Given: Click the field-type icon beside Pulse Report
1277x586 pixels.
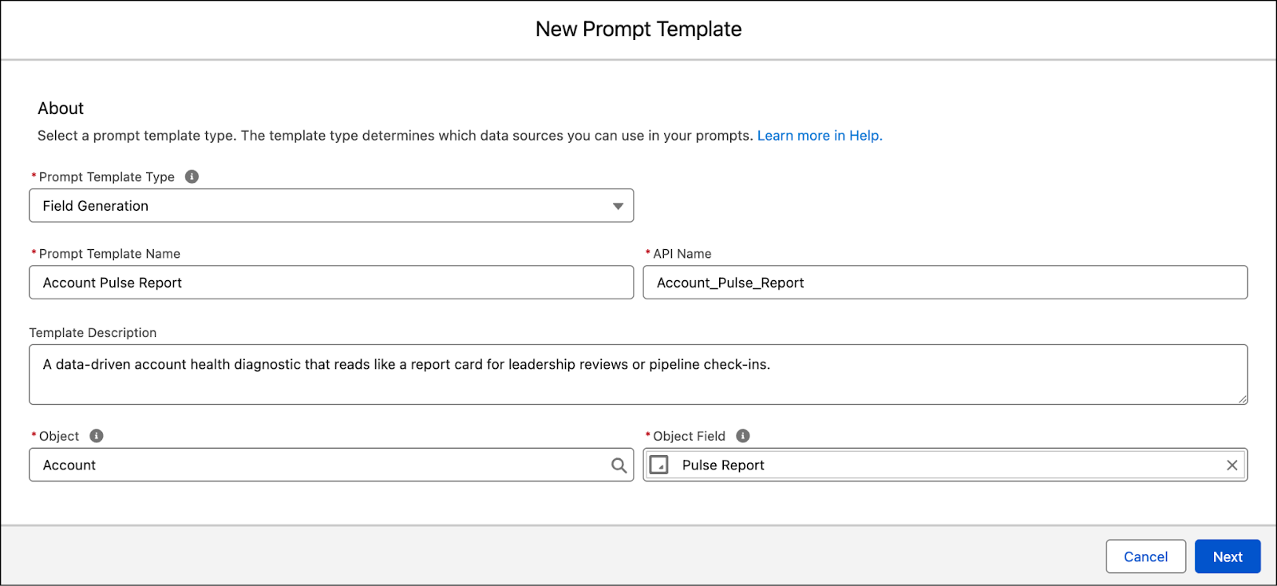Looking at the screenshot, I should coord(659,465).
